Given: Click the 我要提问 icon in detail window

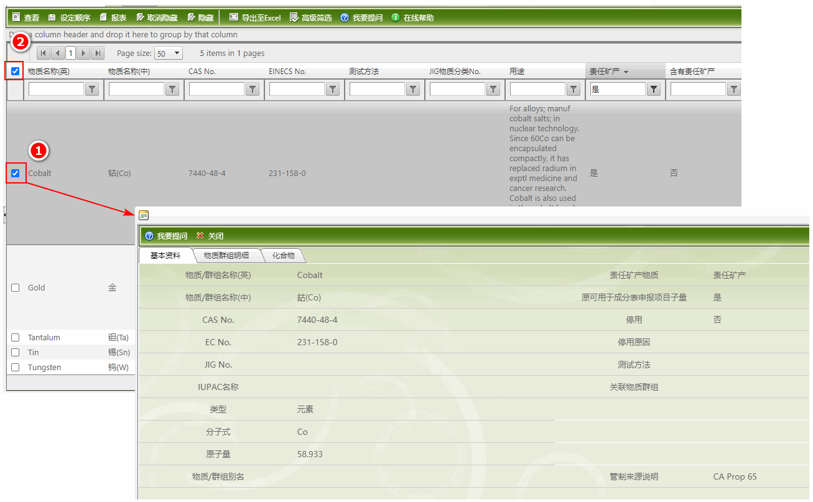Looking at the screenshot, I should pyautogui.click(x=149, y=236).
